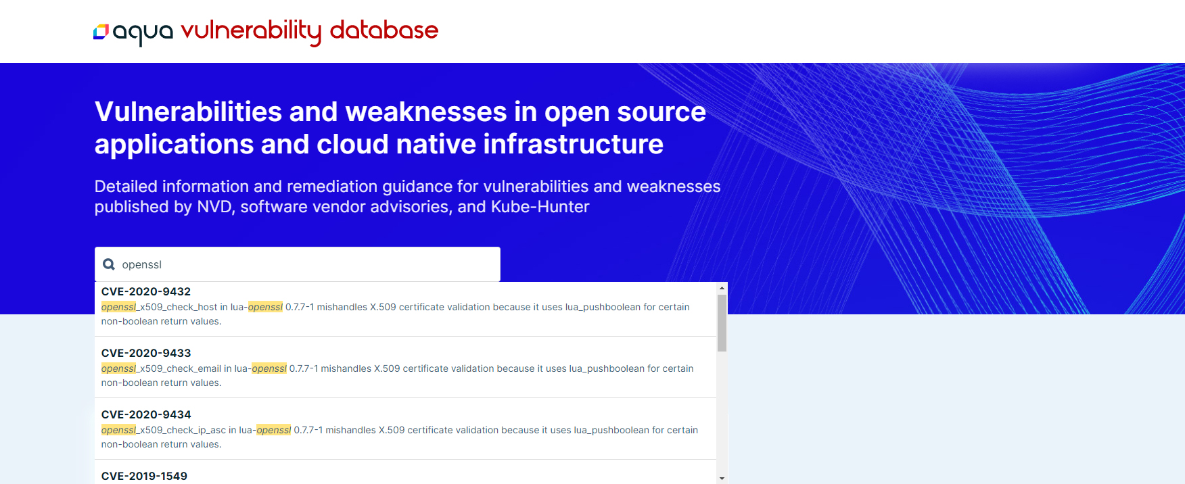Image resolution: width=1185 pixels, height=484 pixels.
Task: Click the results list scroll down arrow
Action: [x=722, y=478]
